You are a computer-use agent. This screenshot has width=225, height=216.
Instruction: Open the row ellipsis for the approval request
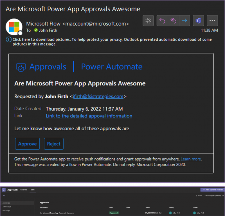click(x=219, y=213)
